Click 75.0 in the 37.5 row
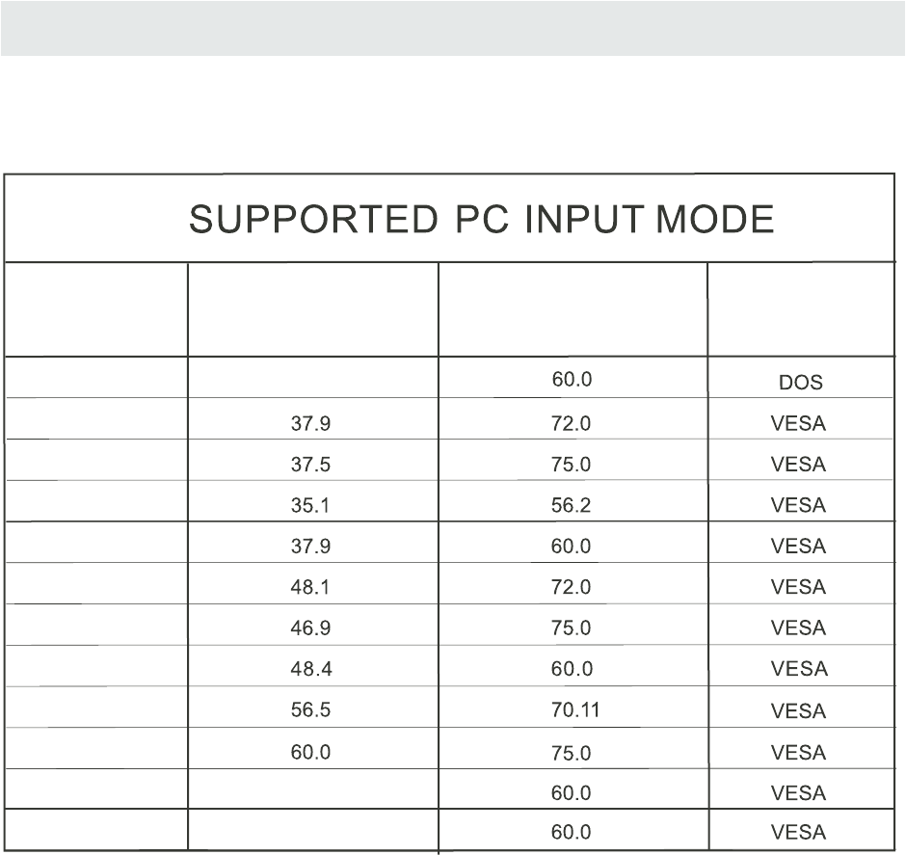The height and width of the screenshot is (855, 906). pos(571,464)
